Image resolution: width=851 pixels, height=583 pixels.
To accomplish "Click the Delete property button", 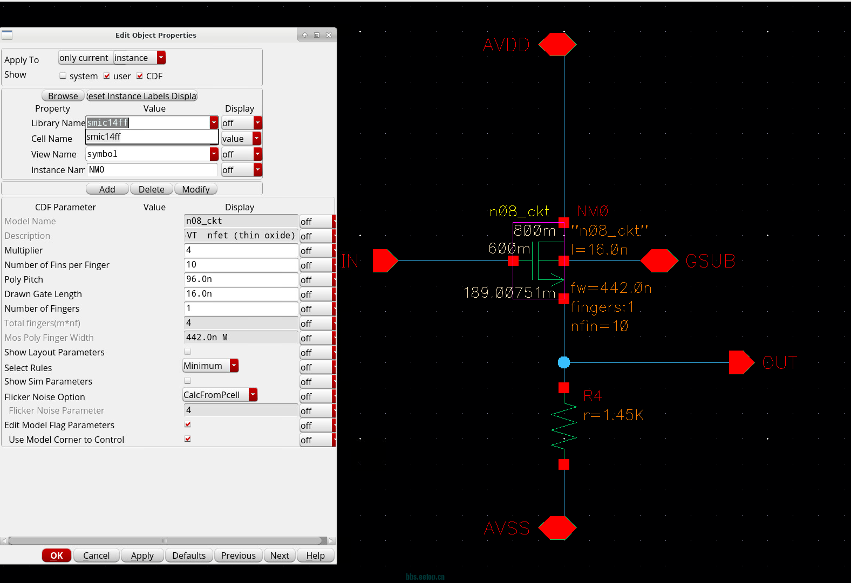I will (152, 189).
